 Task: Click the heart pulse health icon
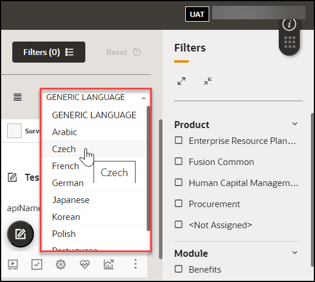pos(85,264)
